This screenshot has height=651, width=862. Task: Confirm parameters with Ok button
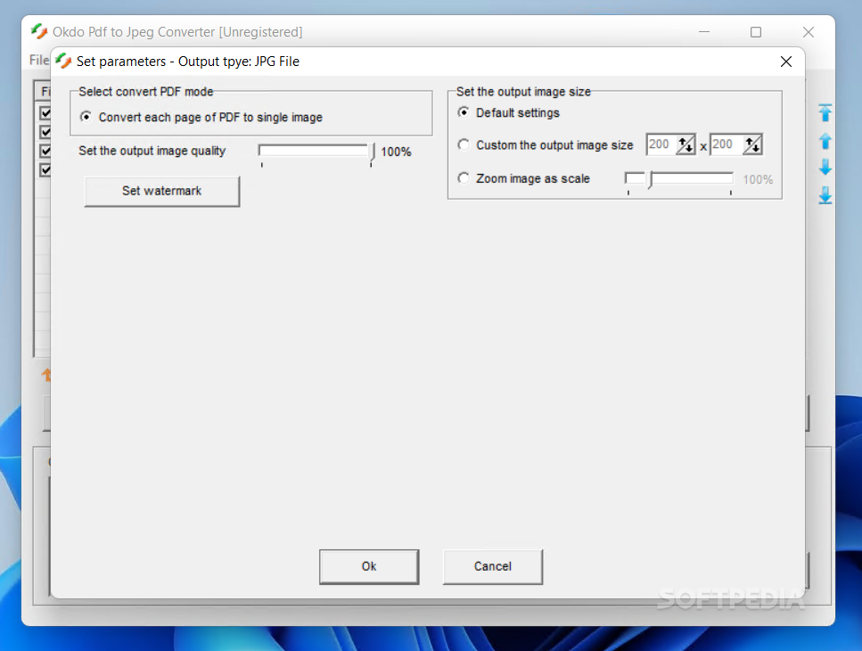tap(369, 566)
